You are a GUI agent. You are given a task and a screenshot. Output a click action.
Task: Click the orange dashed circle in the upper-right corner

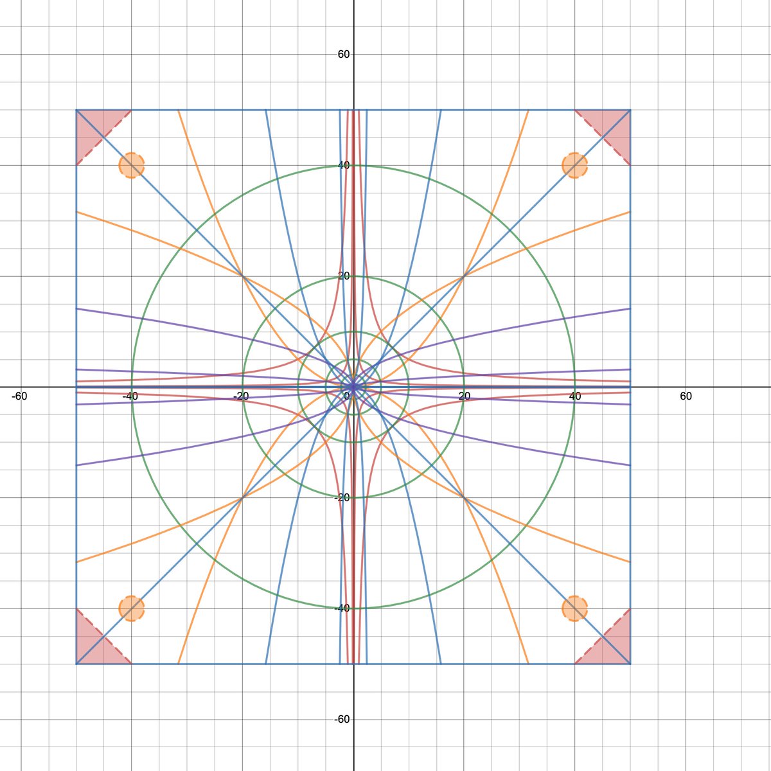pos(574,165)
